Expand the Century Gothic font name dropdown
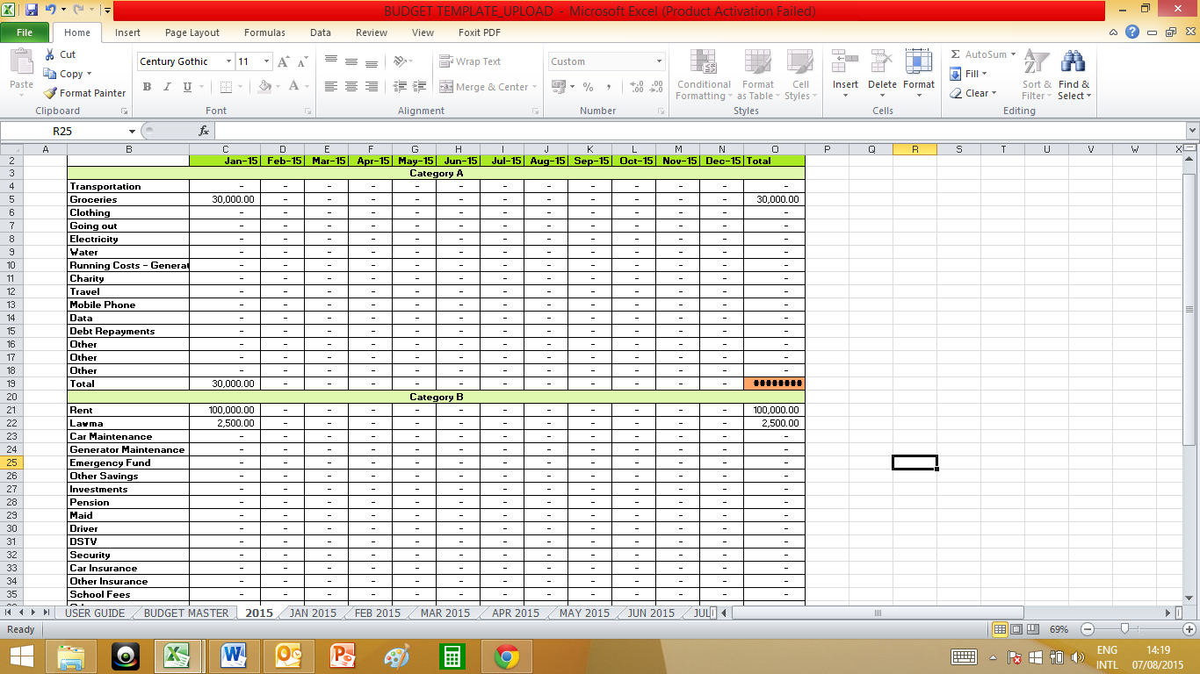Screen dimensions: 1200x674 228,61
